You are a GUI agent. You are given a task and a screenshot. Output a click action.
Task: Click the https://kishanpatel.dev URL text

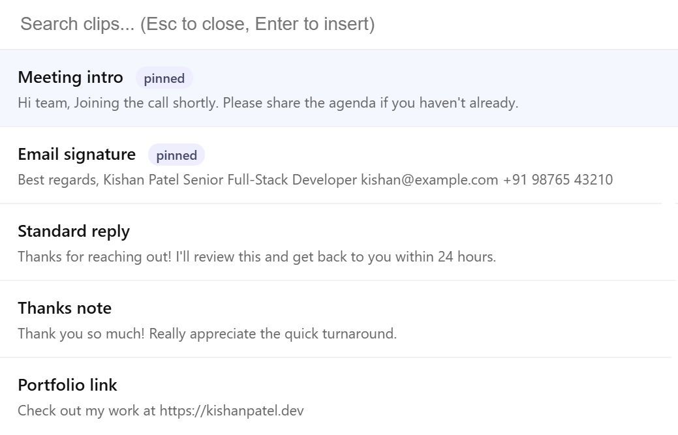click(x=232, y=411)
